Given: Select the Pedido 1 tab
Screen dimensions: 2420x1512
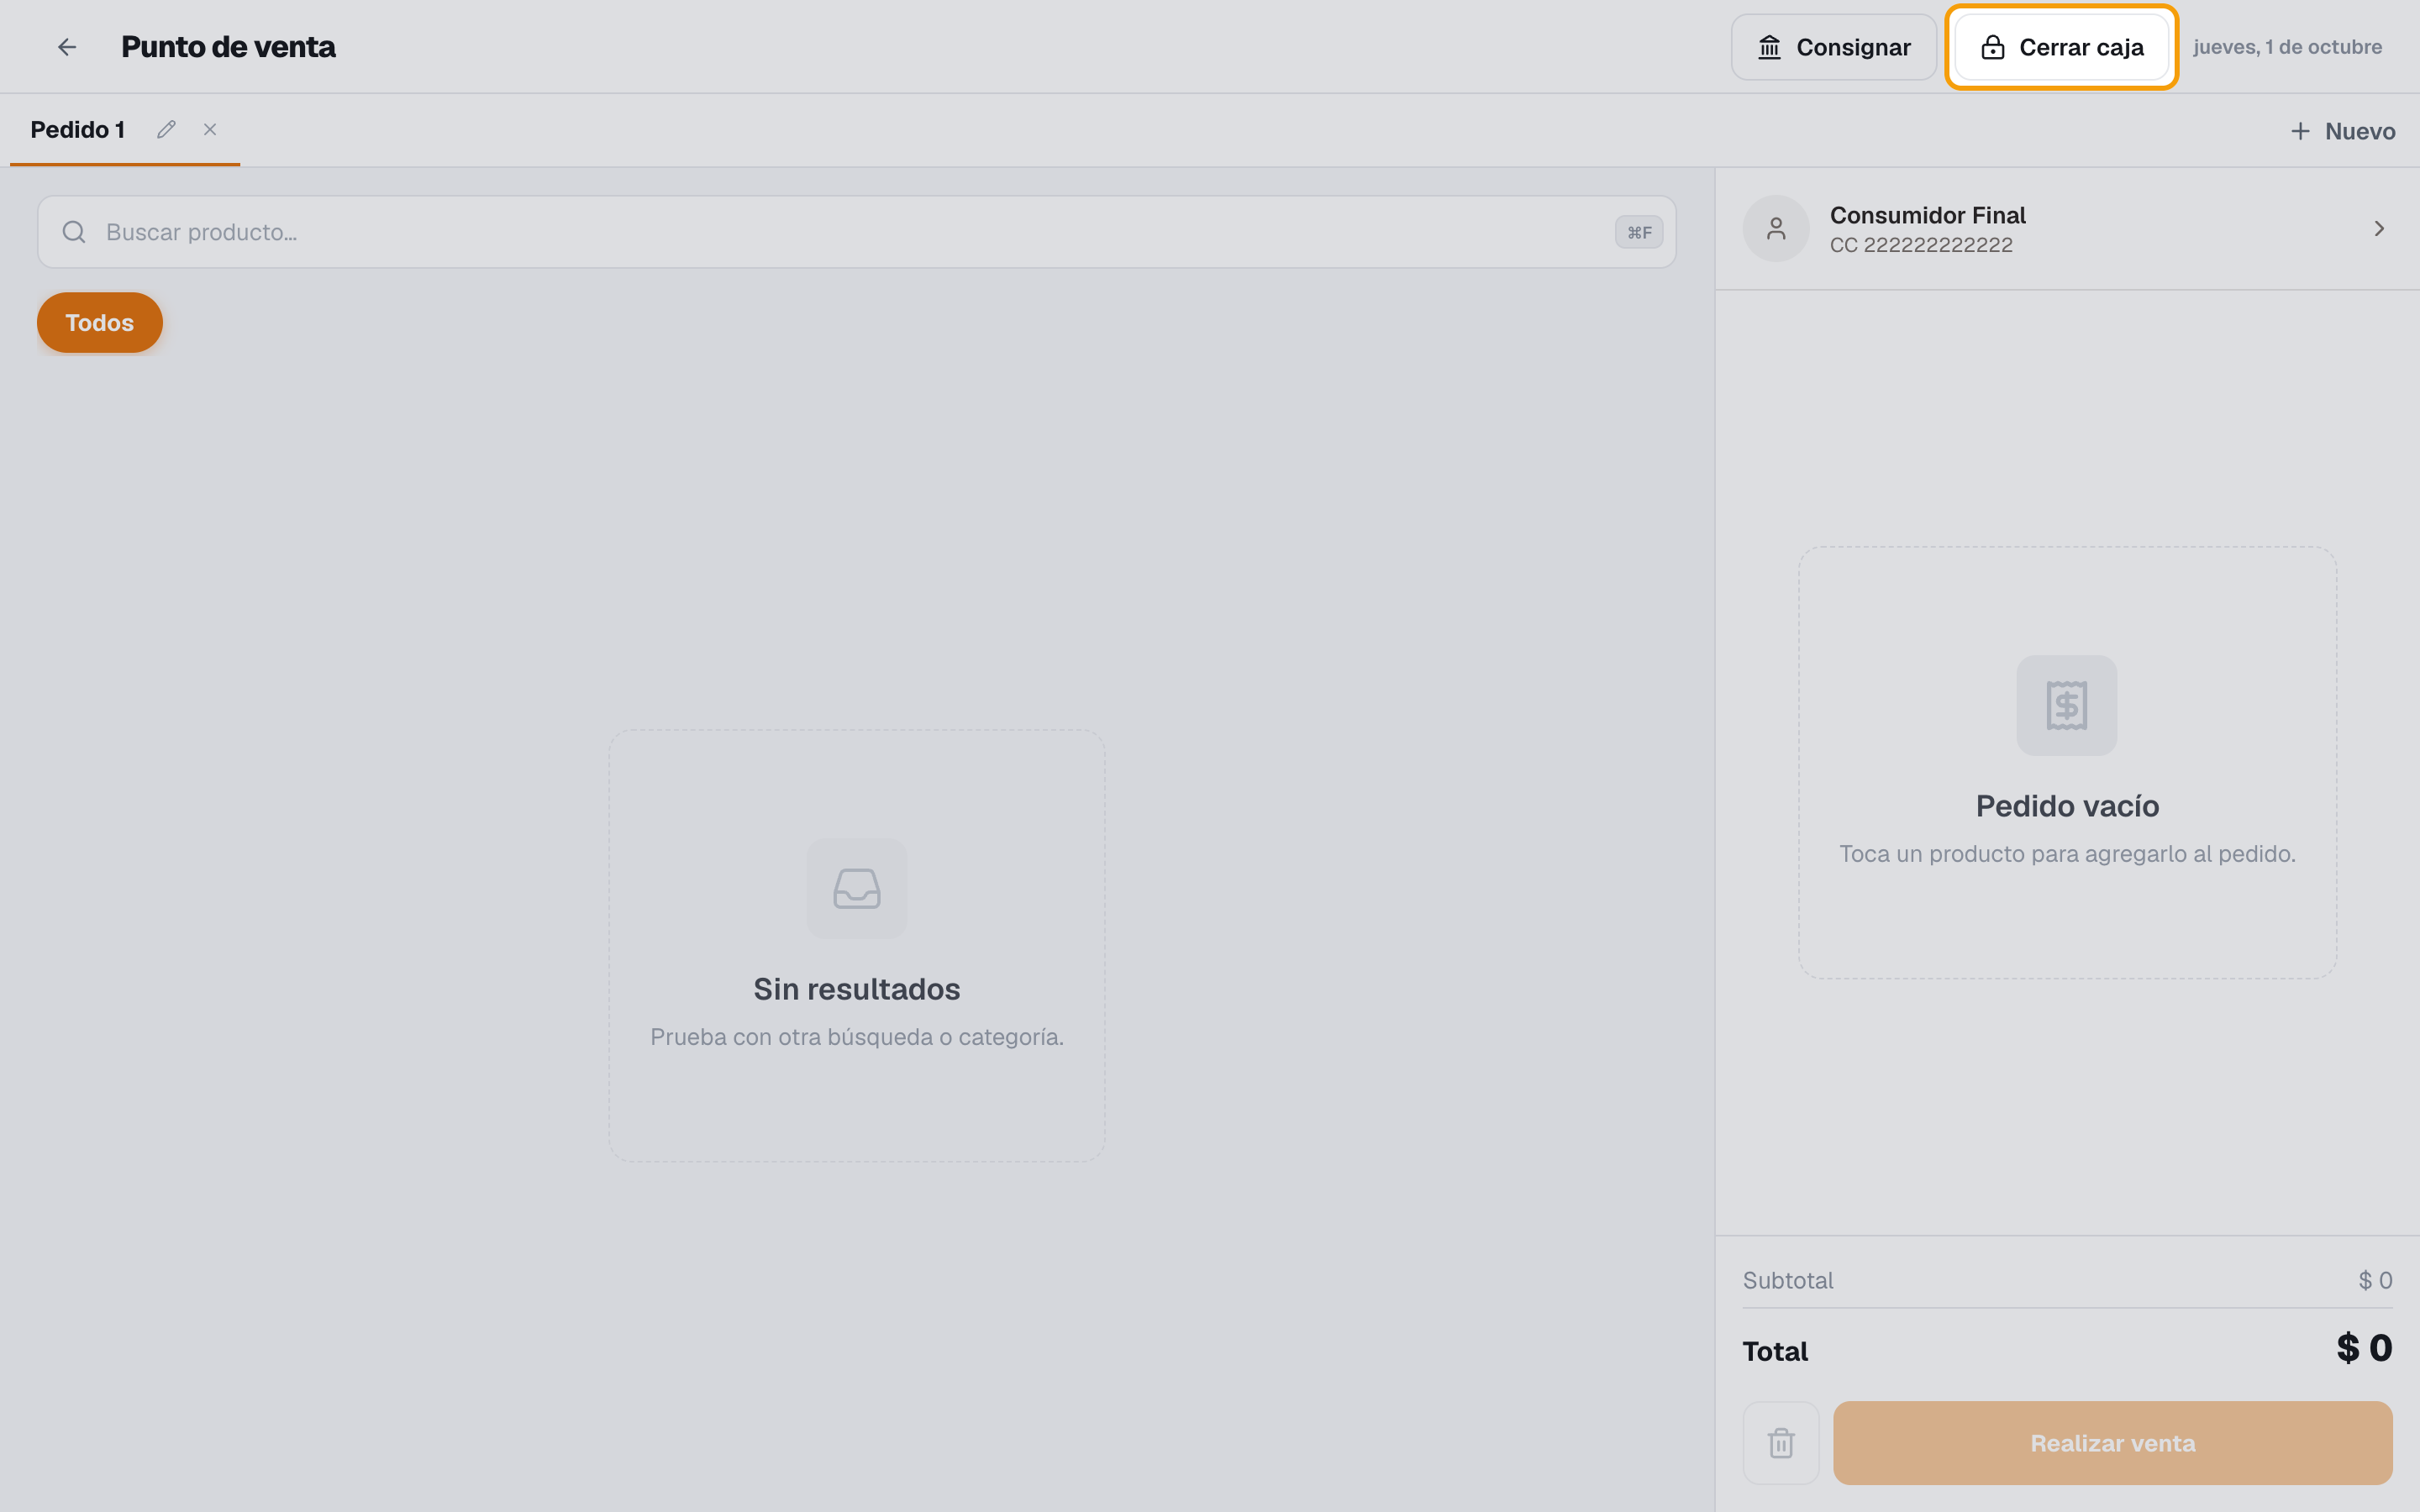Looking at the screenshot, I should click(x=78, y=130).
